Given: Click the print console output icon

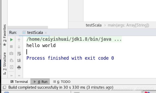Looking at the screenshot, I should click(19, 67).
